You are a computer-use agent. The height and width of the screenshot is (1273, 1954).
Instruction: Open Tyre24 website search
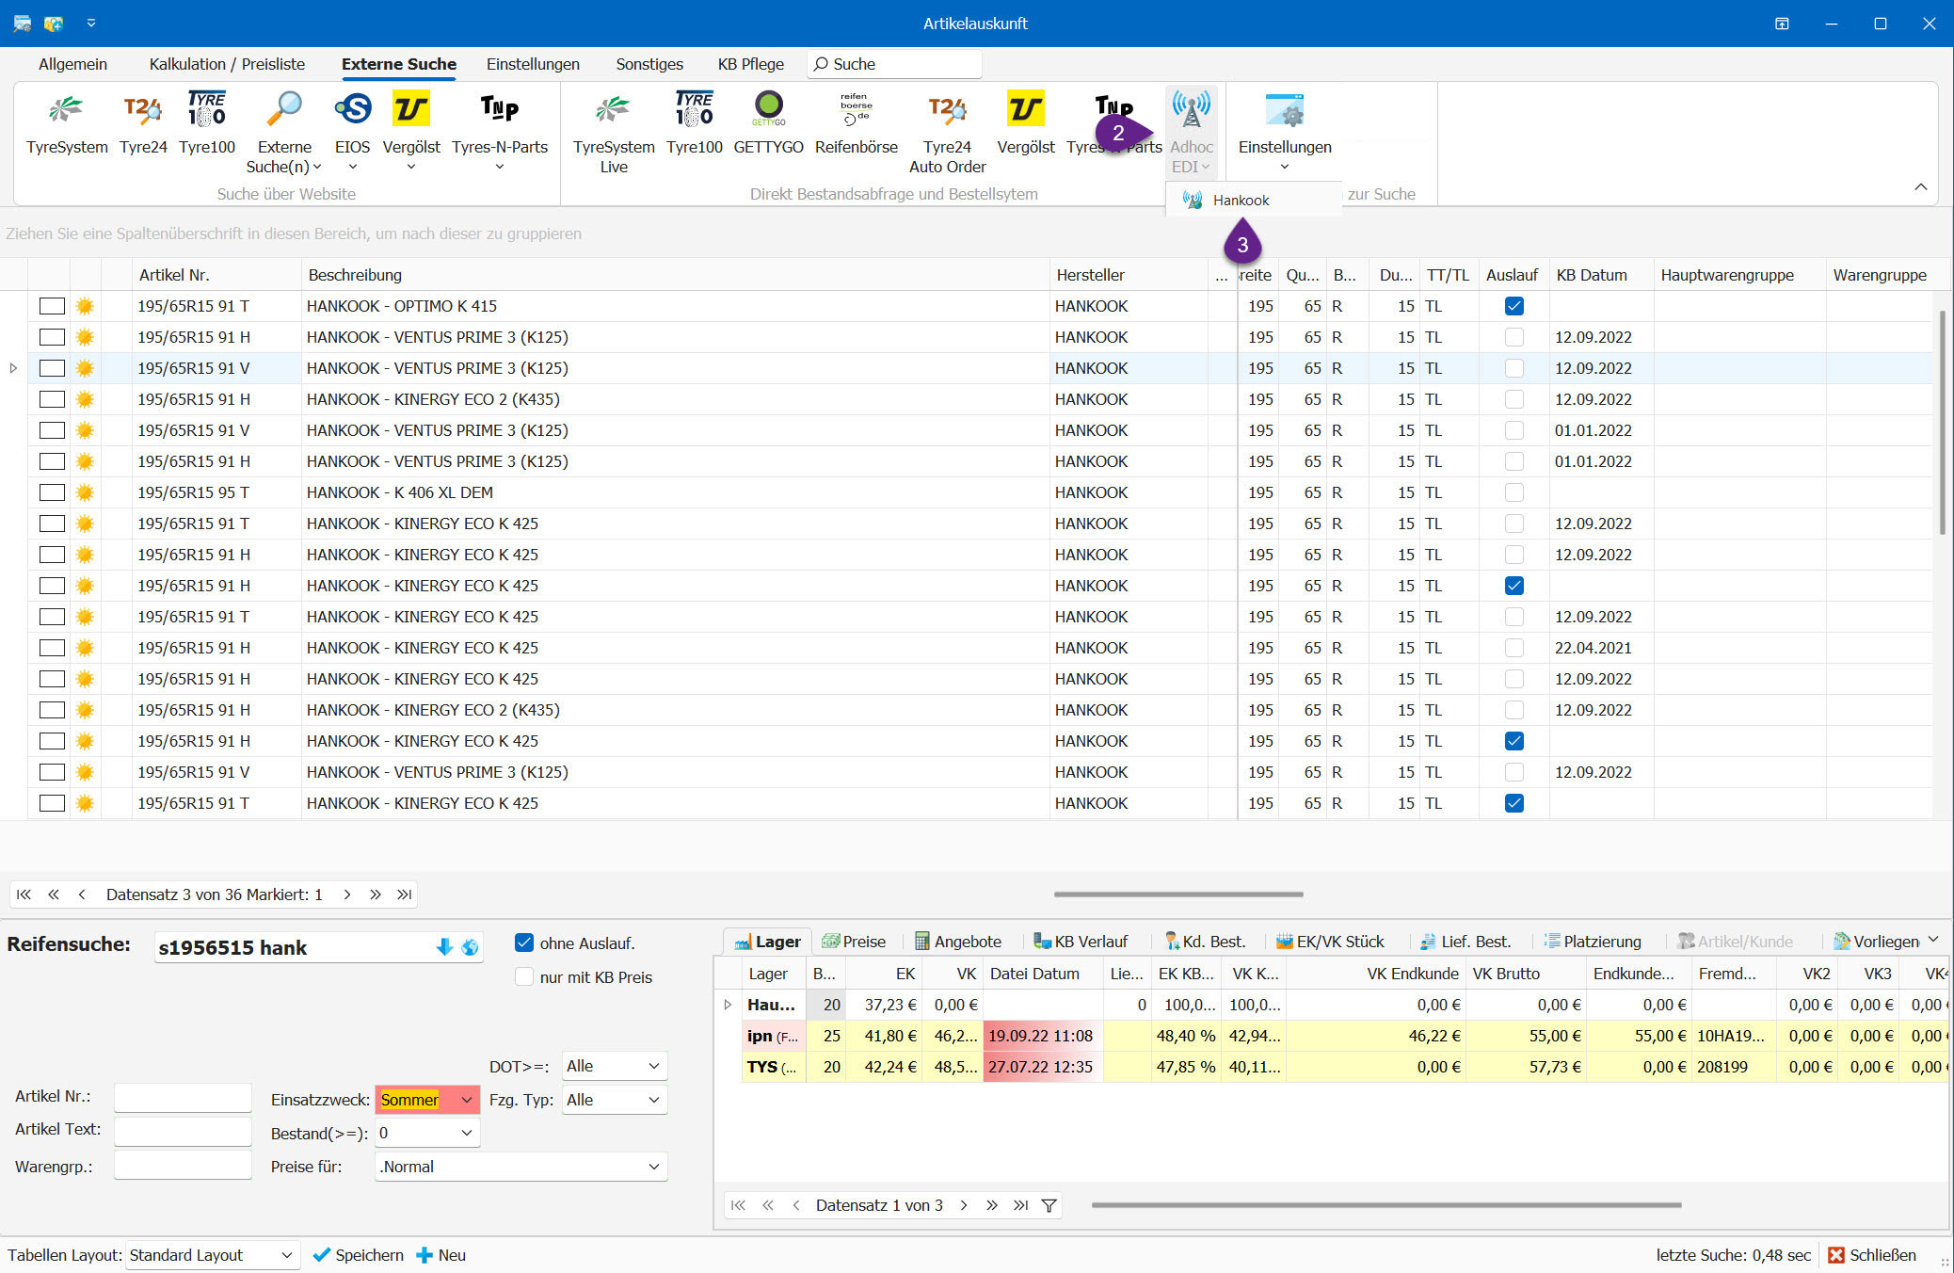(x=143, y=123)
